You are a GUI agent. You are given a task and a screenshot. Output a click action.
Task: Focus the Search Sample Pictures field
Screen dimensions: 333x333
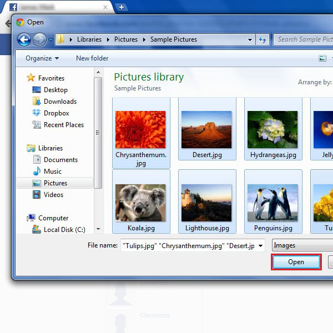click(x=303, y=39)
